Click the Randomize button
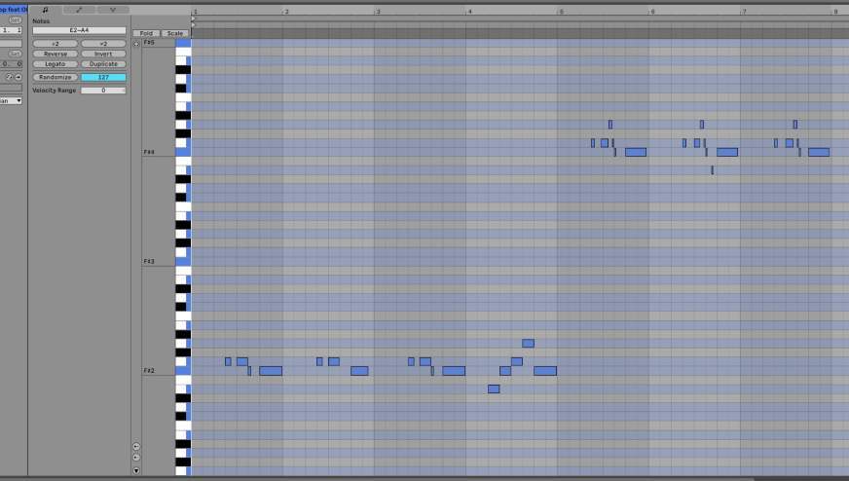The width and height of the screenshot is (849, 481). (55, 78)
